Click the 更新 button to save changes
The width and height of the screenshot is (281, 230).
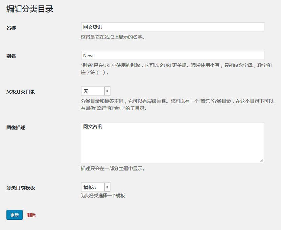[14, 214]
